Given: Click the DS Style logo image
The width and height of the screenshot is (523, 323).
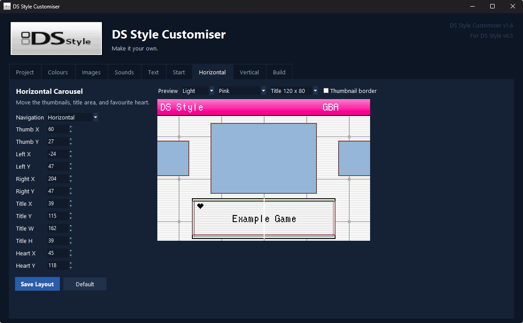Looking at the screenshot, I should (56, 38).
